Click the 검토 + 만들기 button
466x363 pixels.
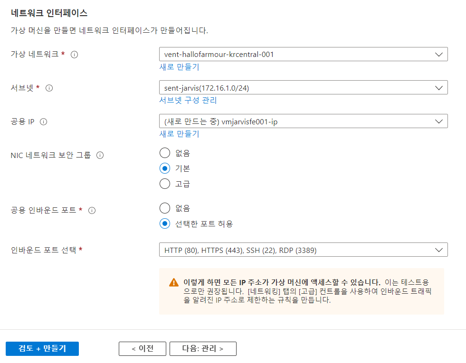42,348
